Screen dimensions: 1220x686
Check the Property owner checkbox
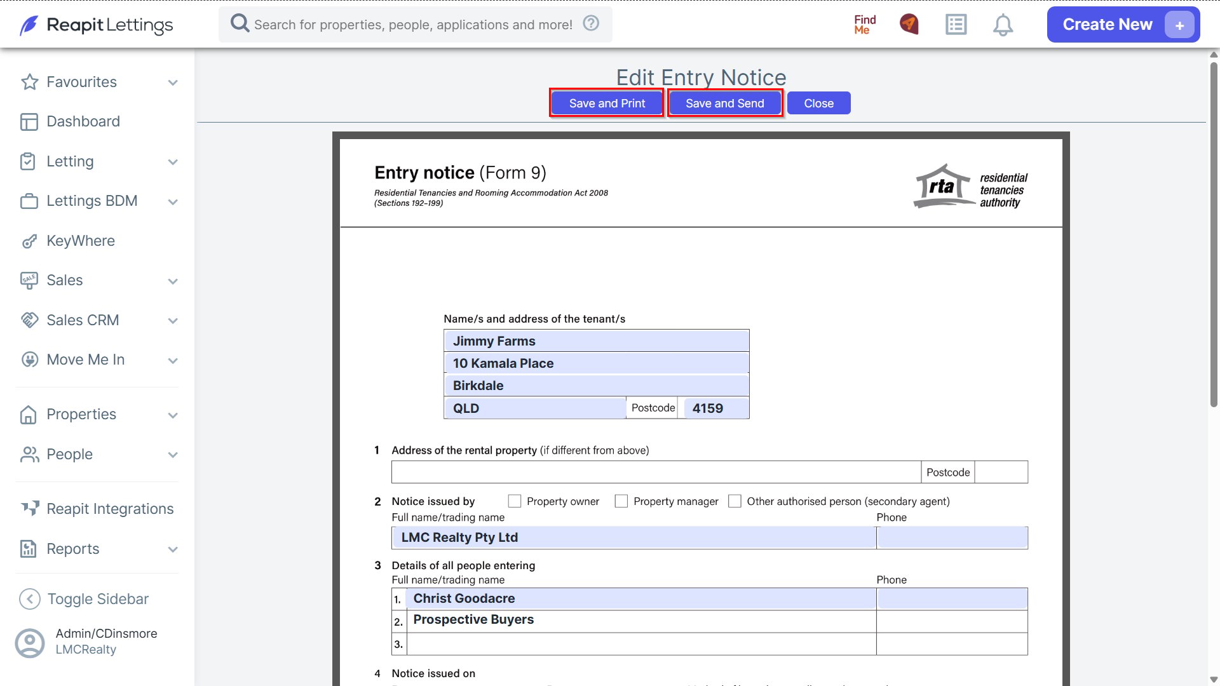pos(515,501)
